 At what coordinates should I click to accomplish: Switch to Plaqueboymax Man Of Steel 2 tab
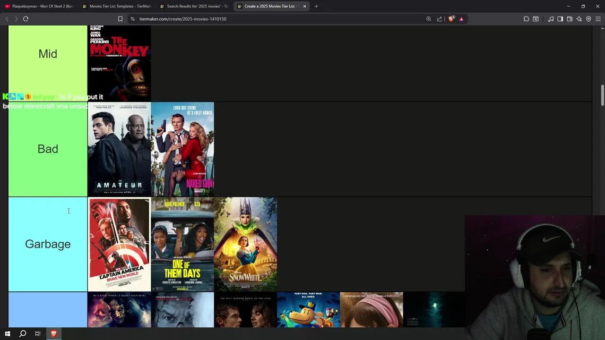click(39, 6)
